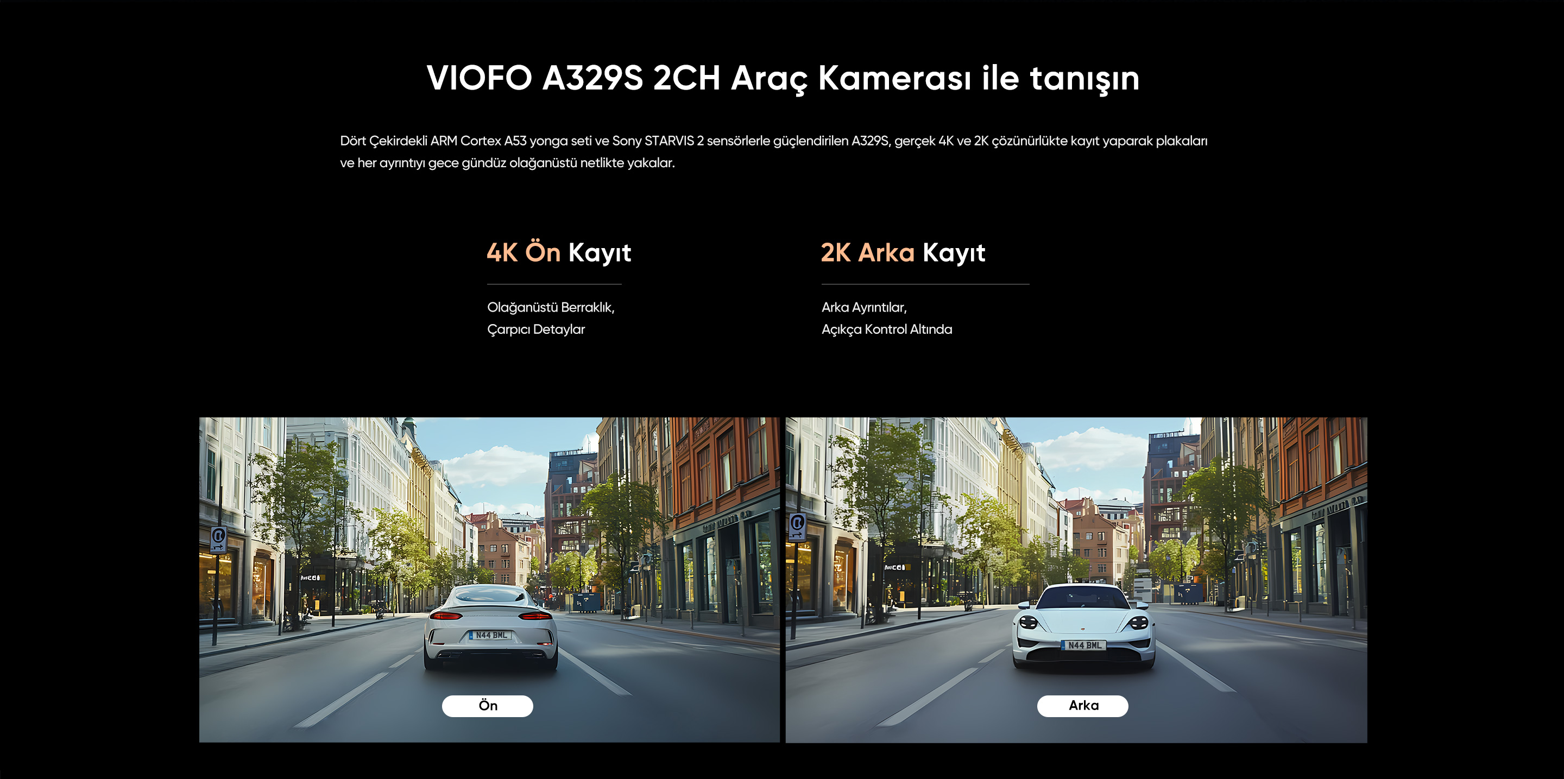
Task: Click the Çarpıcı Detaylar text
Action: 536,330
